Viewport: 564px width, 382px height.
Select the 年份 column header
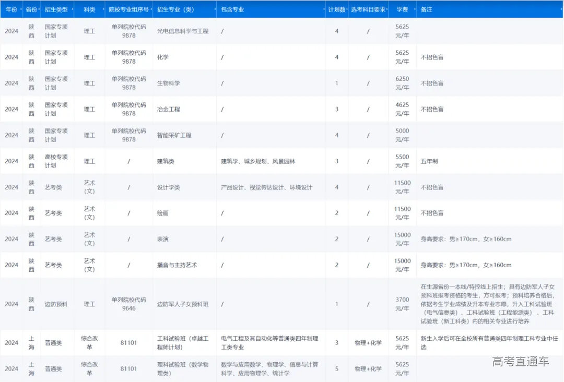[x=10, y=9]
